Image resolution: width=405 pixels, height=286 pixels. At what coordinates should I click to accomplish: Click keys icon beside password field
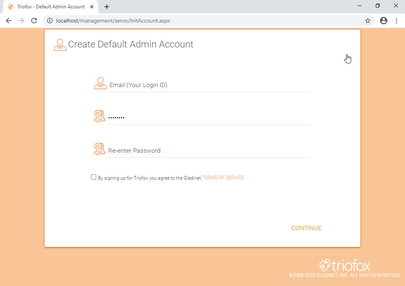click(100, 116)
